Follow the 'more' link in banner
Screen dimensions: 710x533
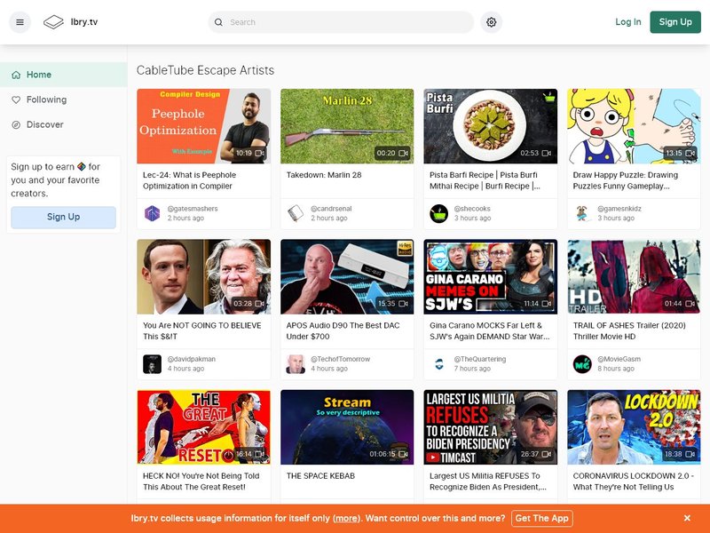point(347,518)
